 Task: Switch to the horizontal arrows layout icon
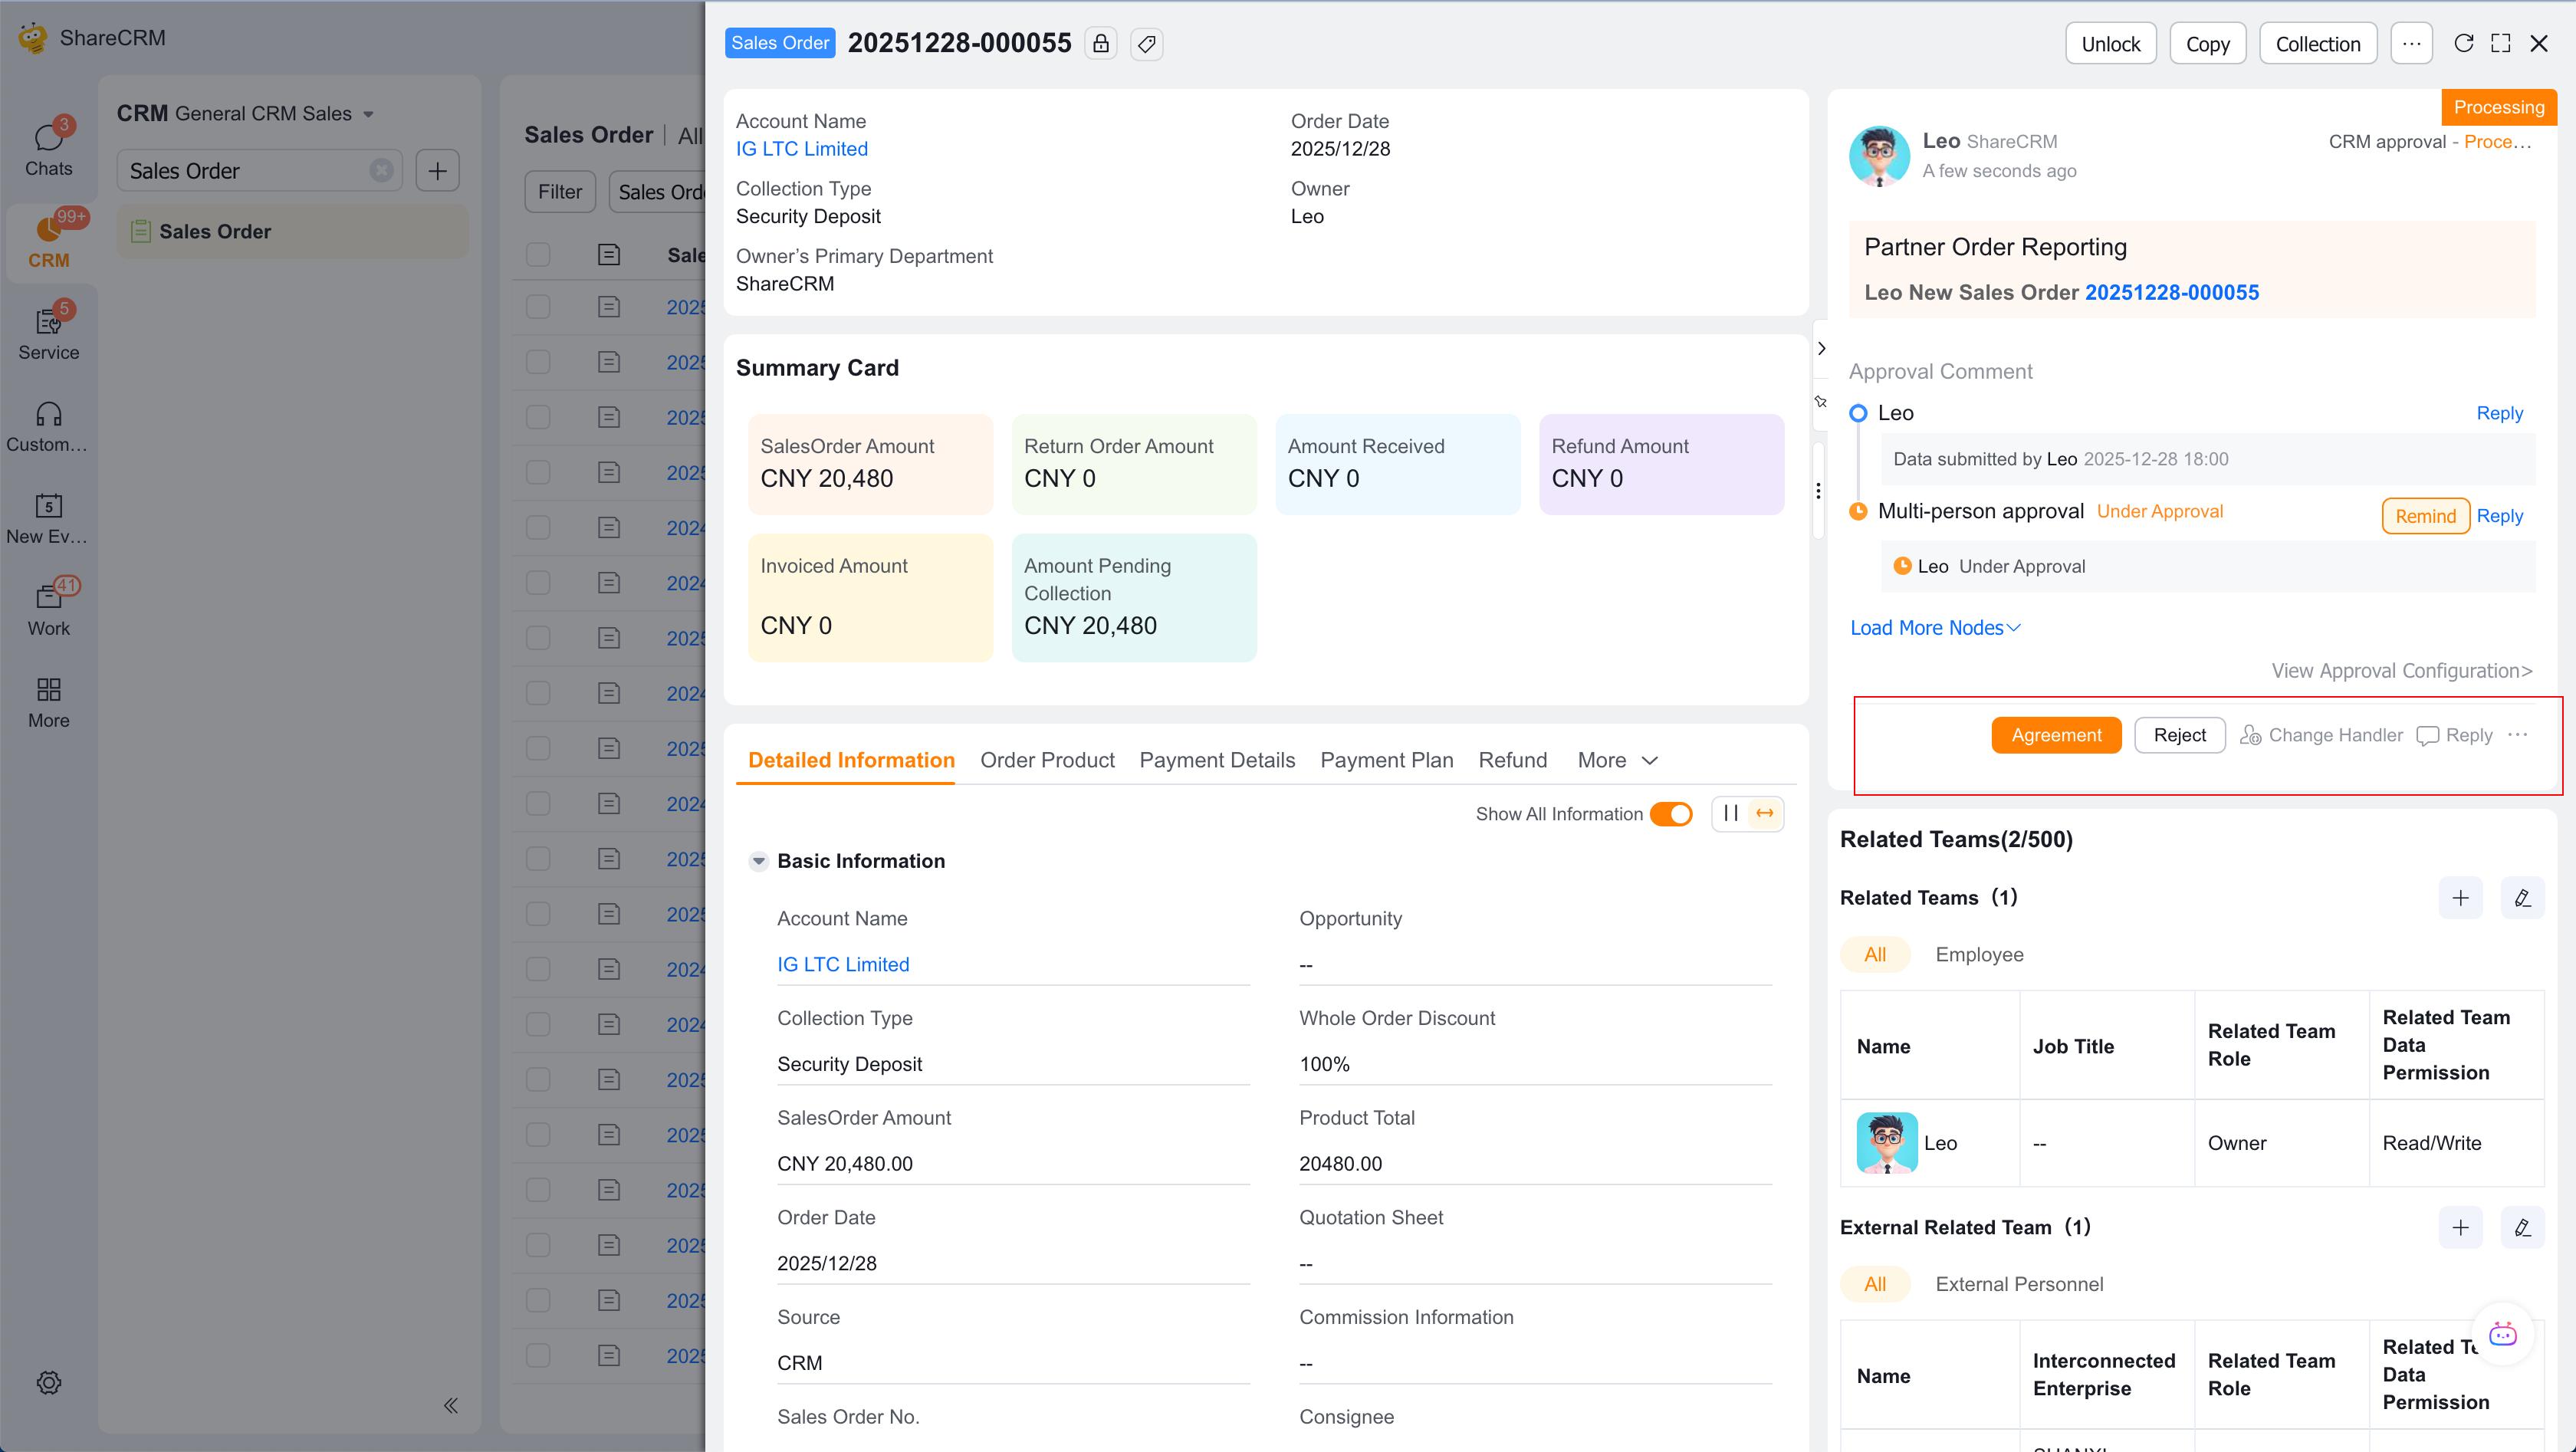tap(1765, 813)
